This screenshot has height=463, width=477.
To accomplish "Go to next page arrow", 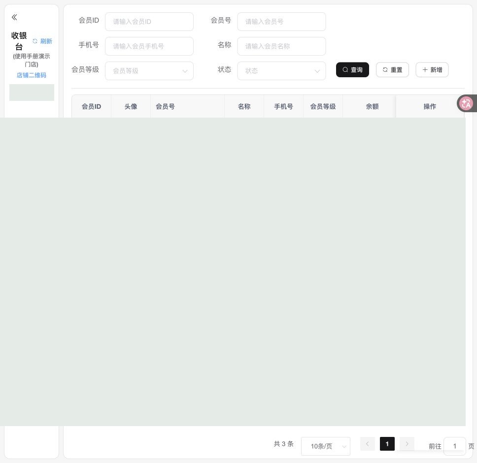I will pos(407,444).
